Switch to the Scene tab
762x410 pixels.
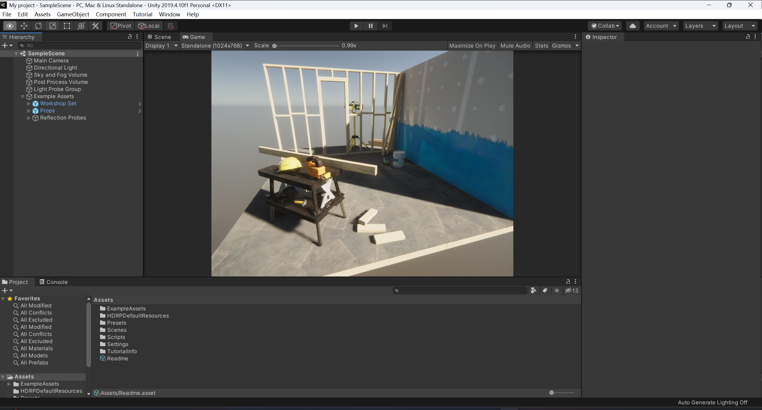pyautogui.click(x=159, y=37)
